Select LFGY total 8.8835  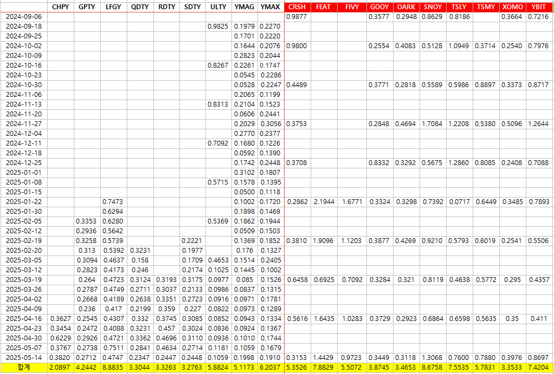113,368
